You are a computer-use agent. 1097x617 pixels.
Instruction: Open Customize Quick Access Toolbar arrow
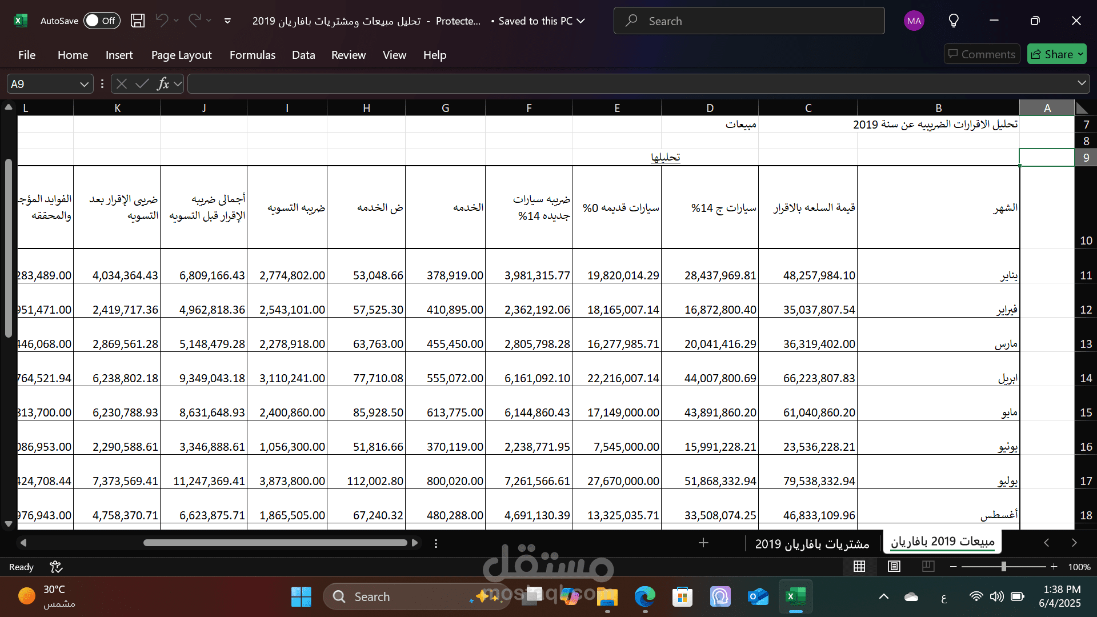point(227,21)
